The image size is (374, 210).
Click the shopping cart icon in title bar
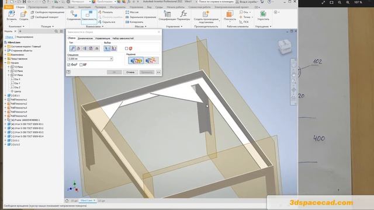[x=262, y=2]
